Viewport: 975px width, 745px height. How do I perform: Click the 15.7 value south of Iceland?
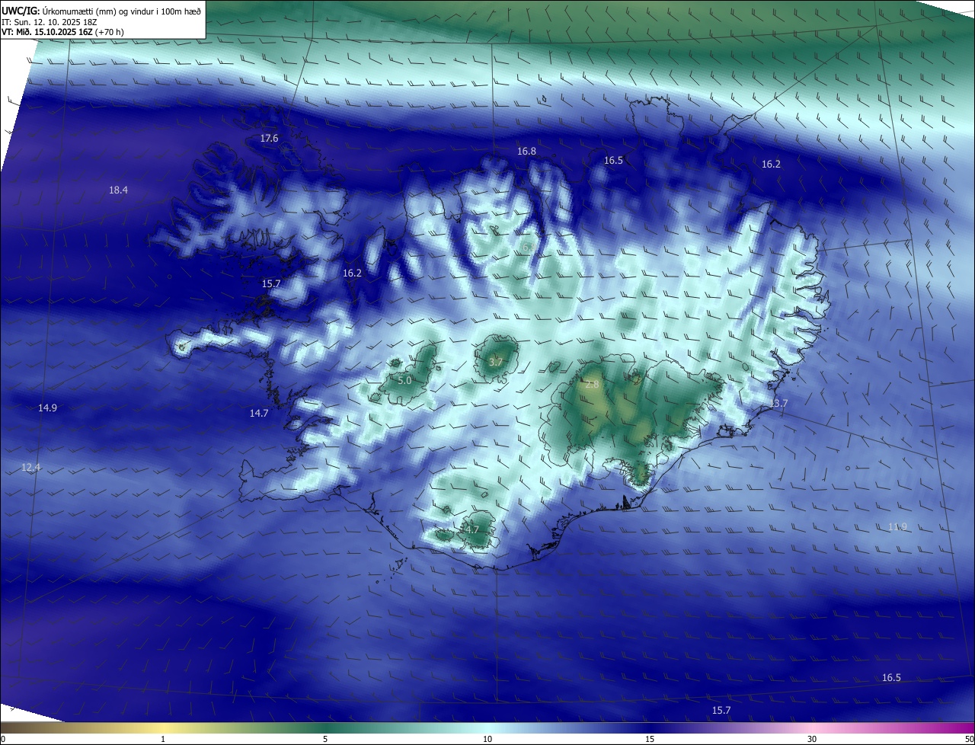721,711
